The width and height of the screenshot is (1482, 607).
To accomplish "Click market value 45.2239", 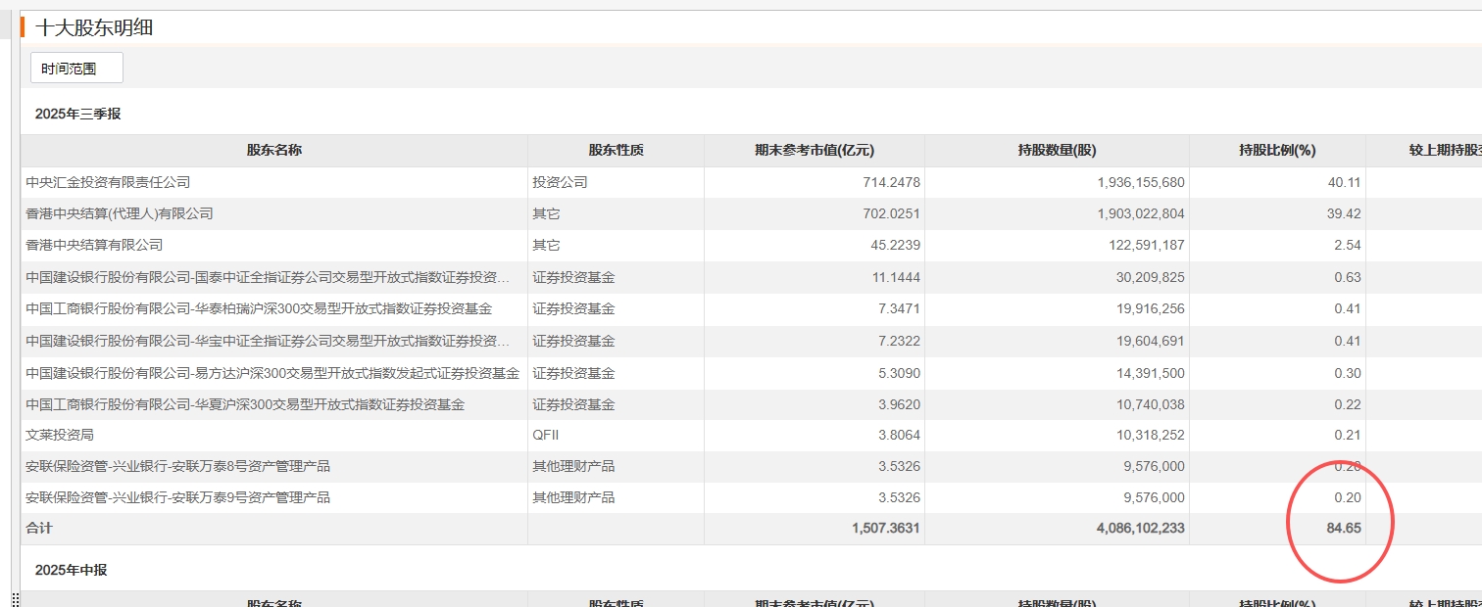I will [896, 245].
